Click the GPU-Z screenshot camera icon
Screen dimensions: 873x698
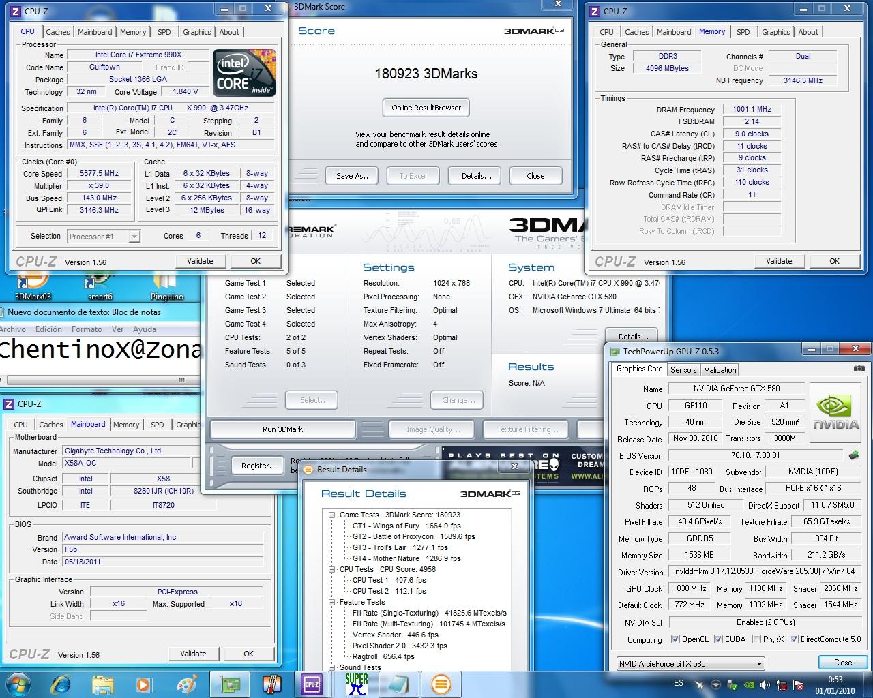pos(859,368)
